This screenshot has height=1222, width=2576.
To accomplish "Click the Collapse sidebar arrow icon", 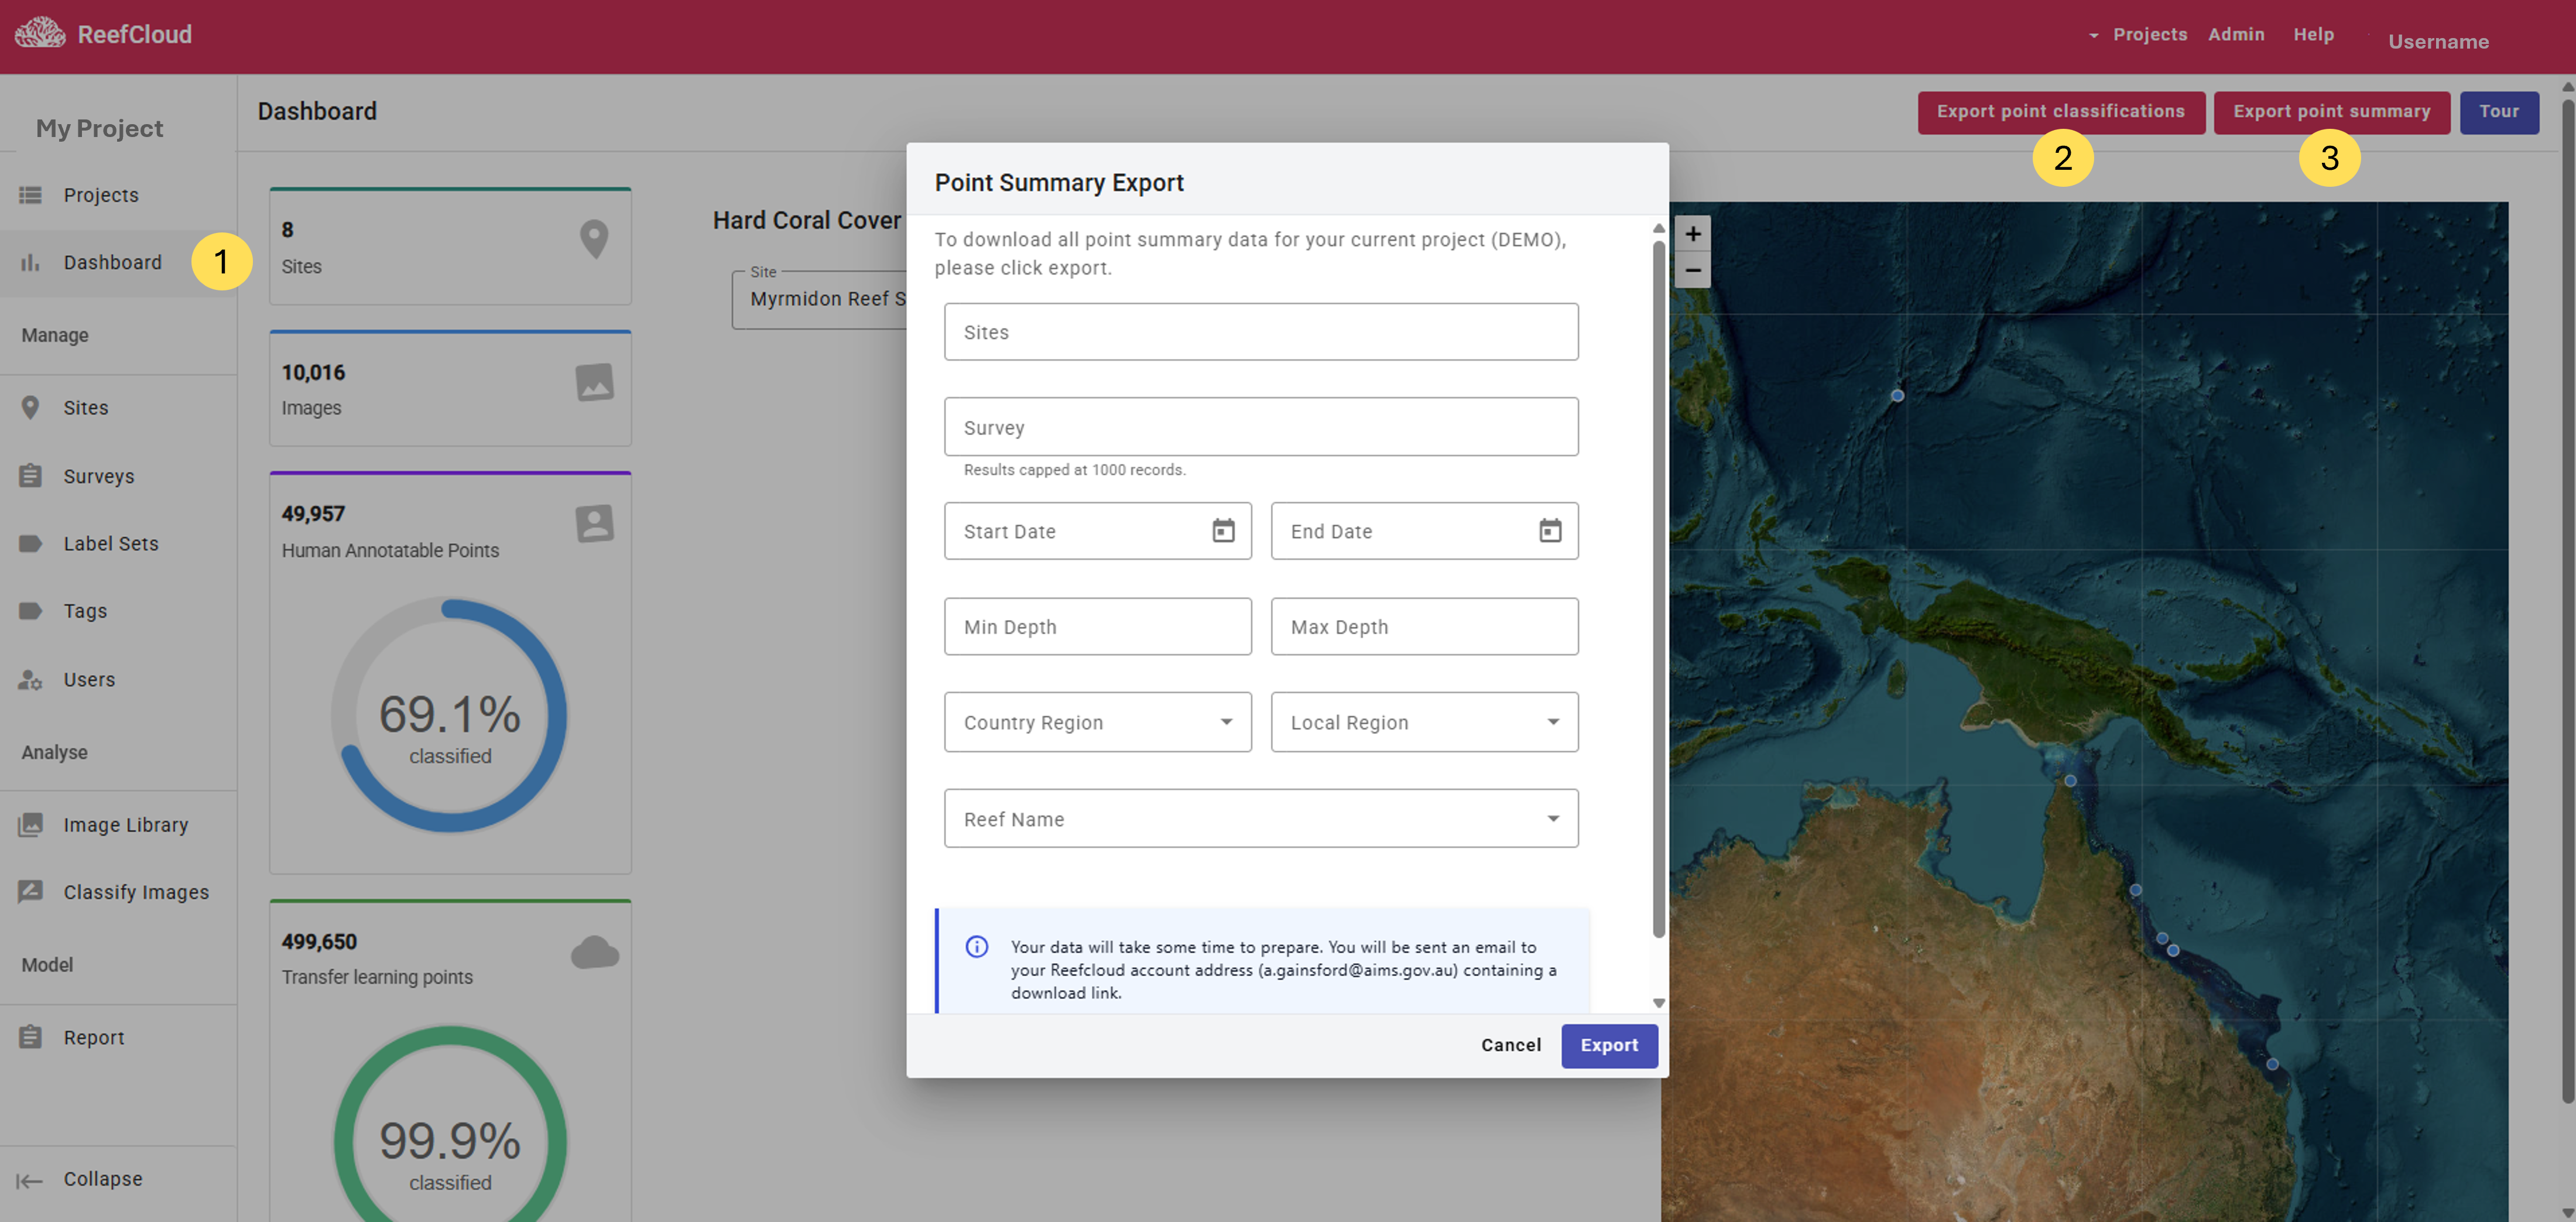I will [30, 1181].
